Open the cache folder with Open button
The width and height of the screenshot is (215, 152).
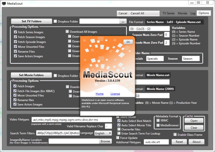tap(194, 121)
